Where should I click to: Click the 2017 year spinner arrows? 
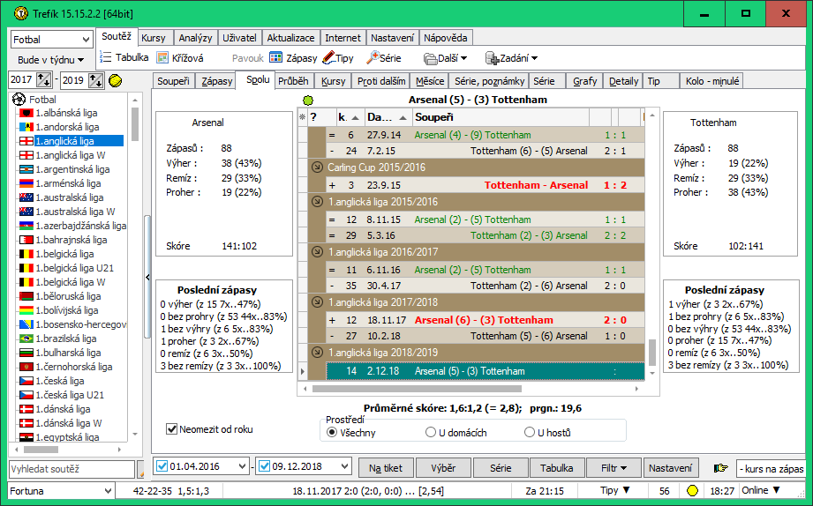click(44, 80)
